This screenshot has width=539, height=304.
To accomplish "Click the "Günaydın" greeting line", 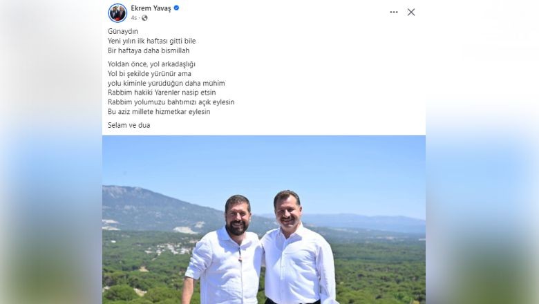I will pyautogui.click(x=123, y=31).
